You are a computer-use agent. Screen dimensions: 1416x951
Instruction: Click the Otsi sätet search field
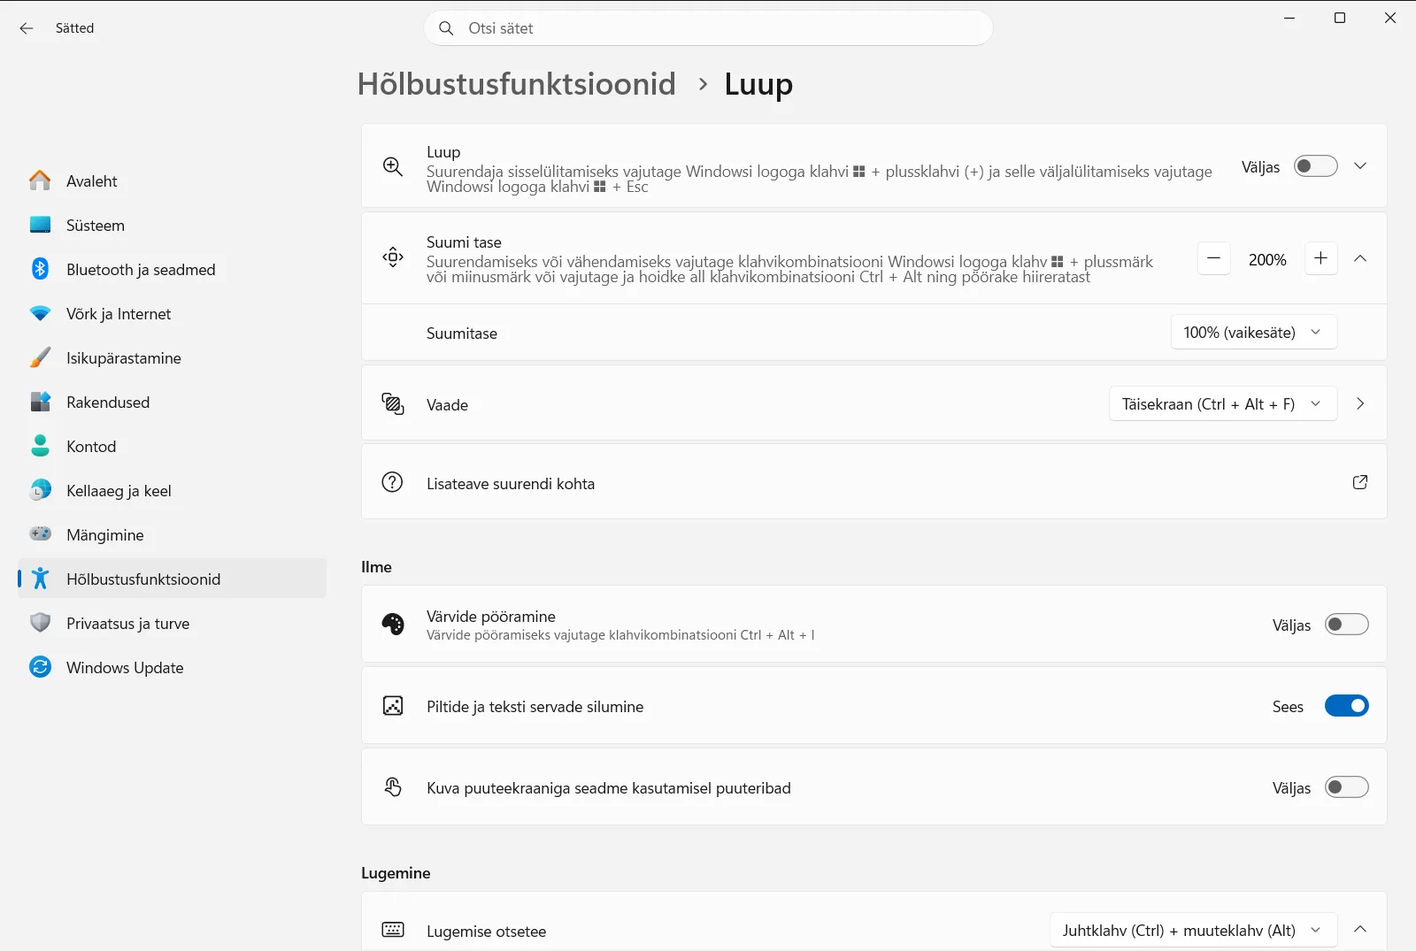pos(708,28)
